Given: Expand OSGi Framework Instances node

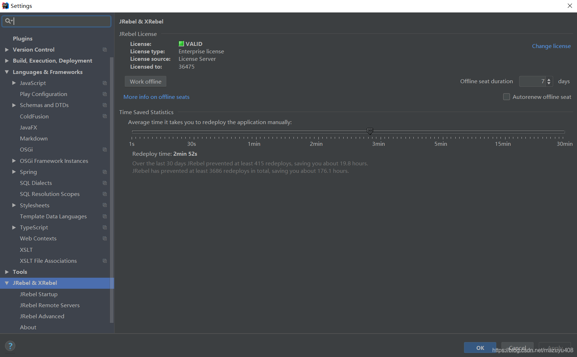Looking at the screenshot, I should tap(14, 161).
